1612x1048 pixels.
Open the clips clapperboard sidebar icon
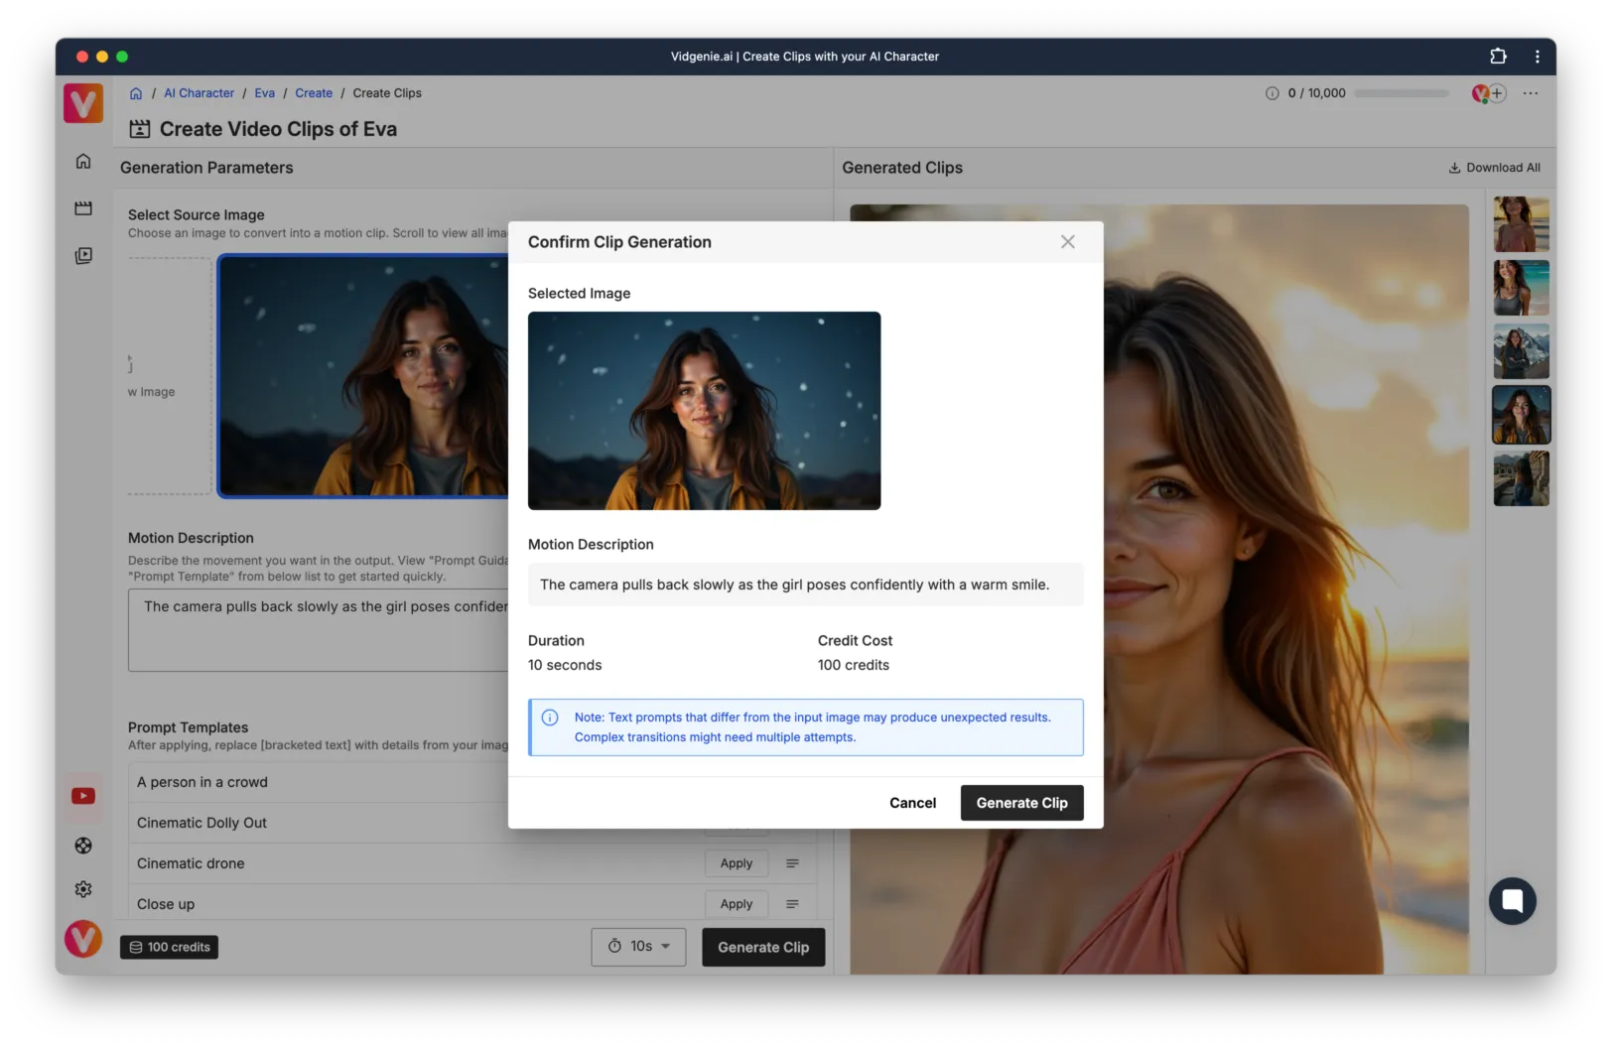pyautogui.click(x=83, y=208)
